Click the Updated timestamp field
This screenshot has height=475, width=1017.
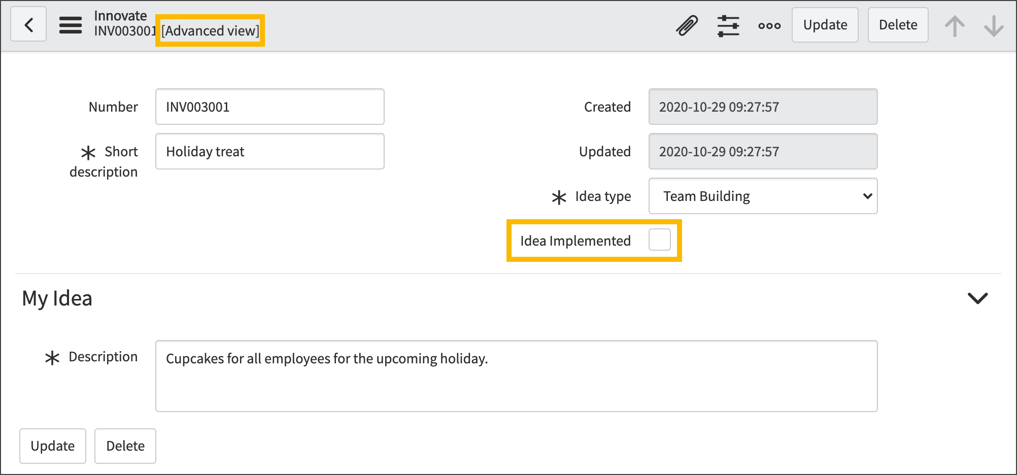tap(762, 151)
